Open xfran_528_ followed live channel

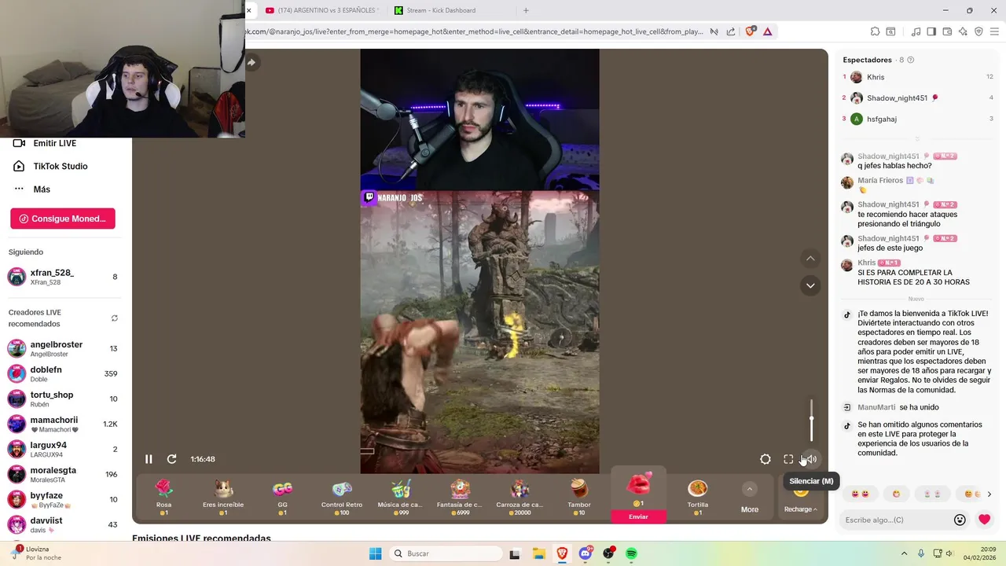pos(63,277)
